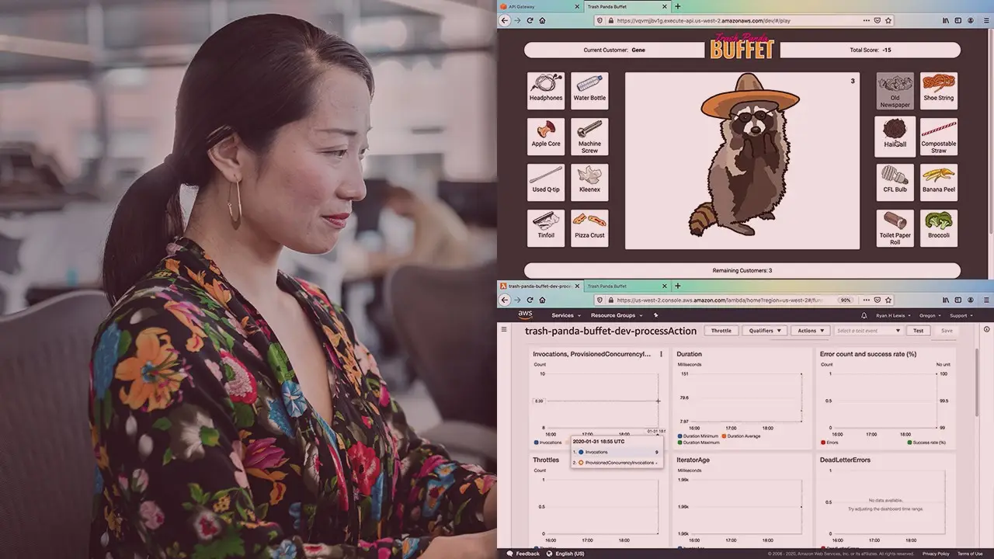The height and width of the screenshot is (559, 994).
Task: Pick the Tinfoil item
Action: [546, 228]
